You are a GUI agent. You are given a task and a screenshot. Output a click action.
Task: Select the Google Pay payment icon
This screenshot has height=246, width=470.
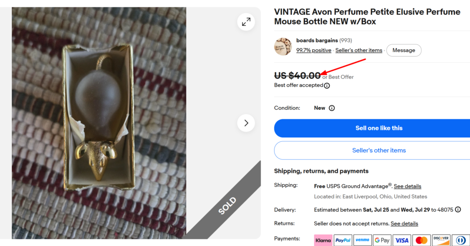pos(382,241)
